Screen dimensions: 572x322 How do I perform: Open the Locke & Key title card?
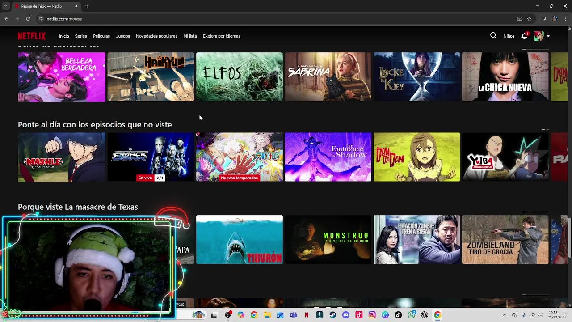click(417, 77)
